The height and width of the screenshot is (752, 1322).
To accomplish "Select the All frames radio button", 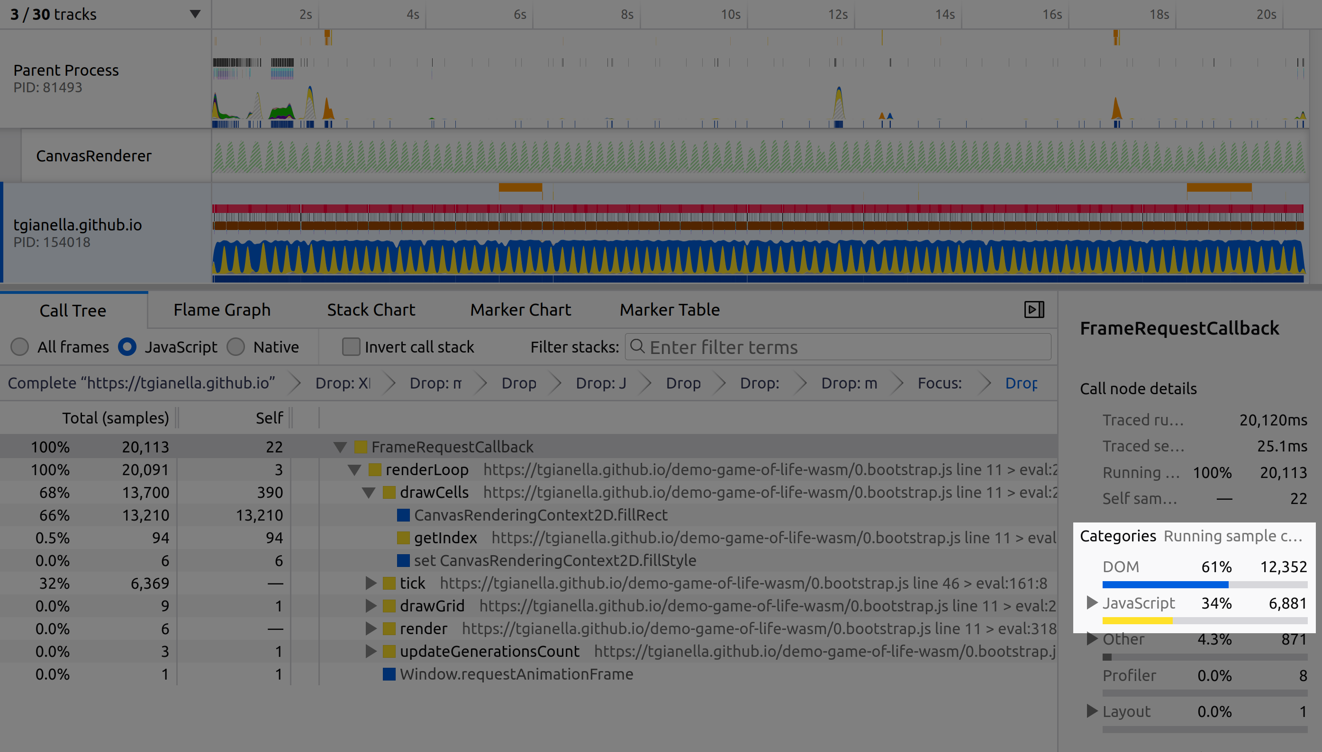I will point(19,346).
